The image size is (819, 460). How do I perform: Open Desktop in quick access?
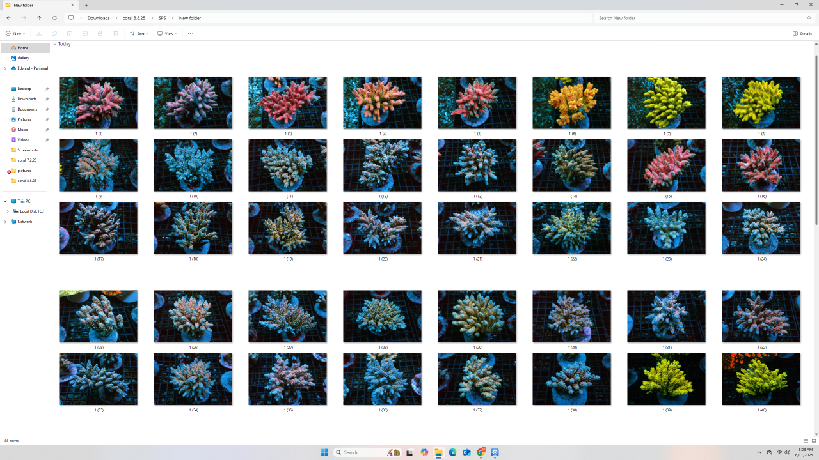25,89
